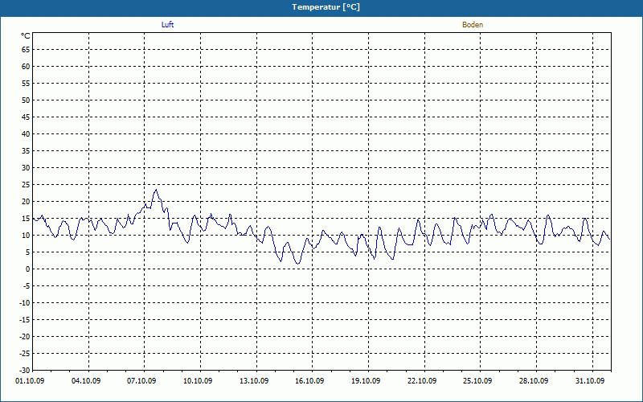Image resolution: width=643 pixels, height=402 pixels.
Task: Click the 10.10.09 date label
Action: [x=198, y=381]
